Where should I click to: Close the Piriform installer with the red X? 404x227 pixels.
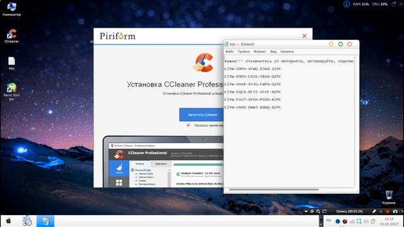tap(304, 36)
